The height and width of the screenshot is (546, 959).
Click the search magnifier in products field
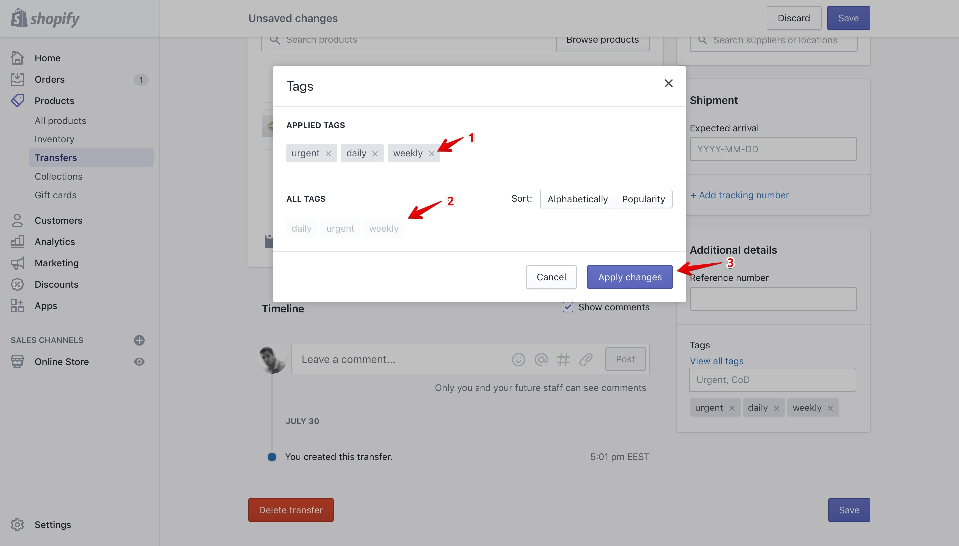[x=275, y=40]
